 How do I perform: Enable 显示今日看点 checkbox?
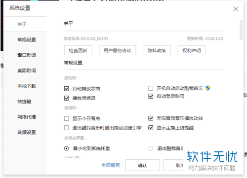click(67, 118)
